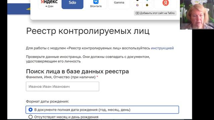214x120 pixels.
Task: Open the folder tile with four small icons
Action: tap(142, 4)
